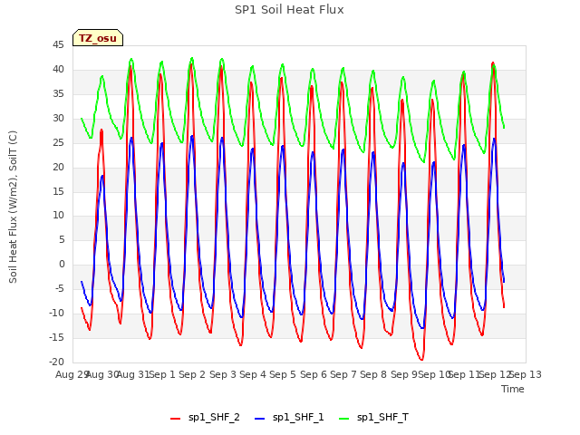The height and width of the screenshot is (435, 580).
Task: Click the Sep 3 x-axis tick label
Action: pos(223,374)
